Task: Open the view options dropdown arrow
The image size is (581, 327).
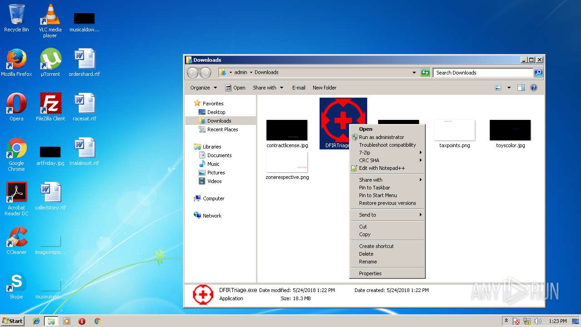Action: [509, 88]
